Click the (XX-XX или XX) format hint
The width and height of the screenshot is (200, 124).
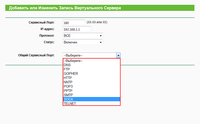[97, 22]
